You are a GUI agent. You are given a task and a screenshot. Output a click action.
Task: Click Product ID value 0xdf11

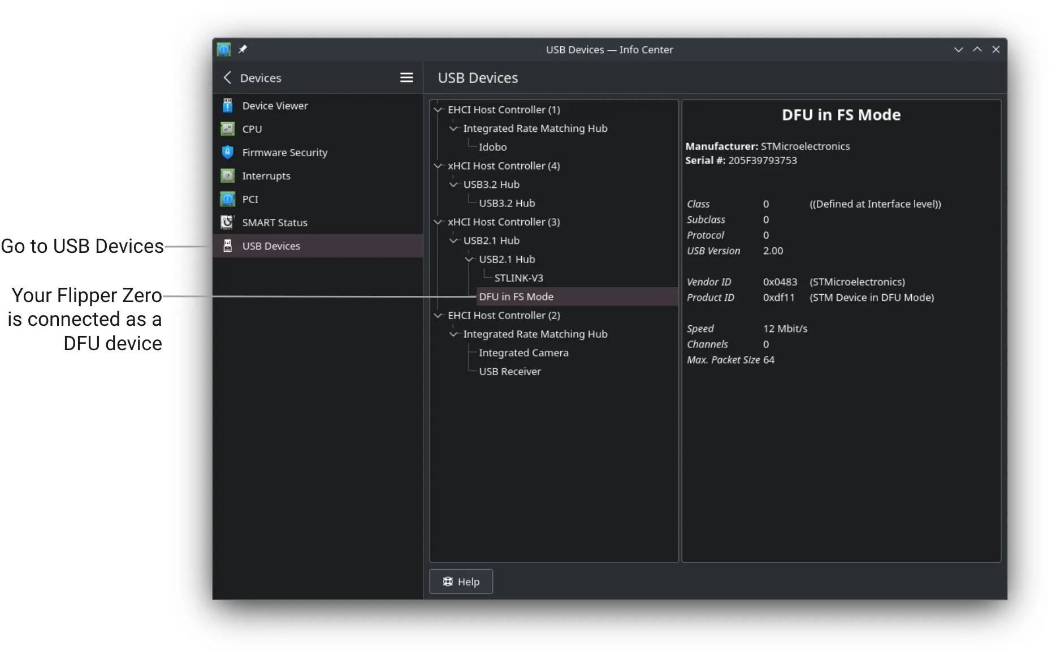(x=778, y=298)
